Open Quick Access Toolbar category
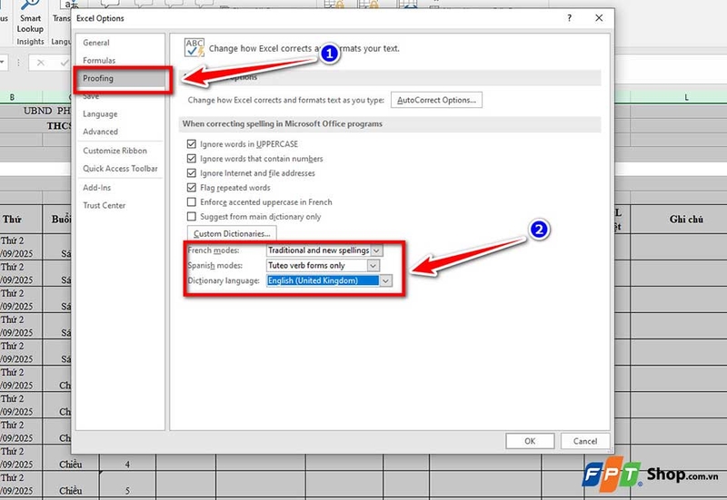Screen dimensions: 727x500 click(120, 169)
